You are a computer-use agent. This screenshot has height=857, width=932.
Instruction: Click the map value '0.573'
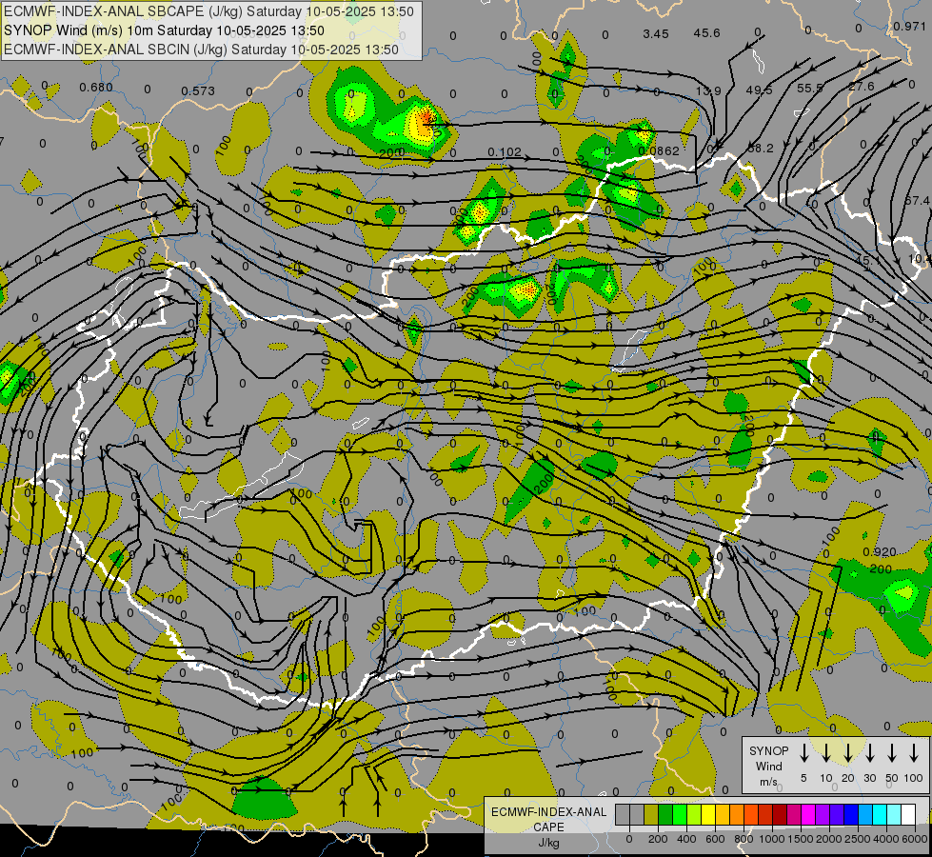click(198, 91)
